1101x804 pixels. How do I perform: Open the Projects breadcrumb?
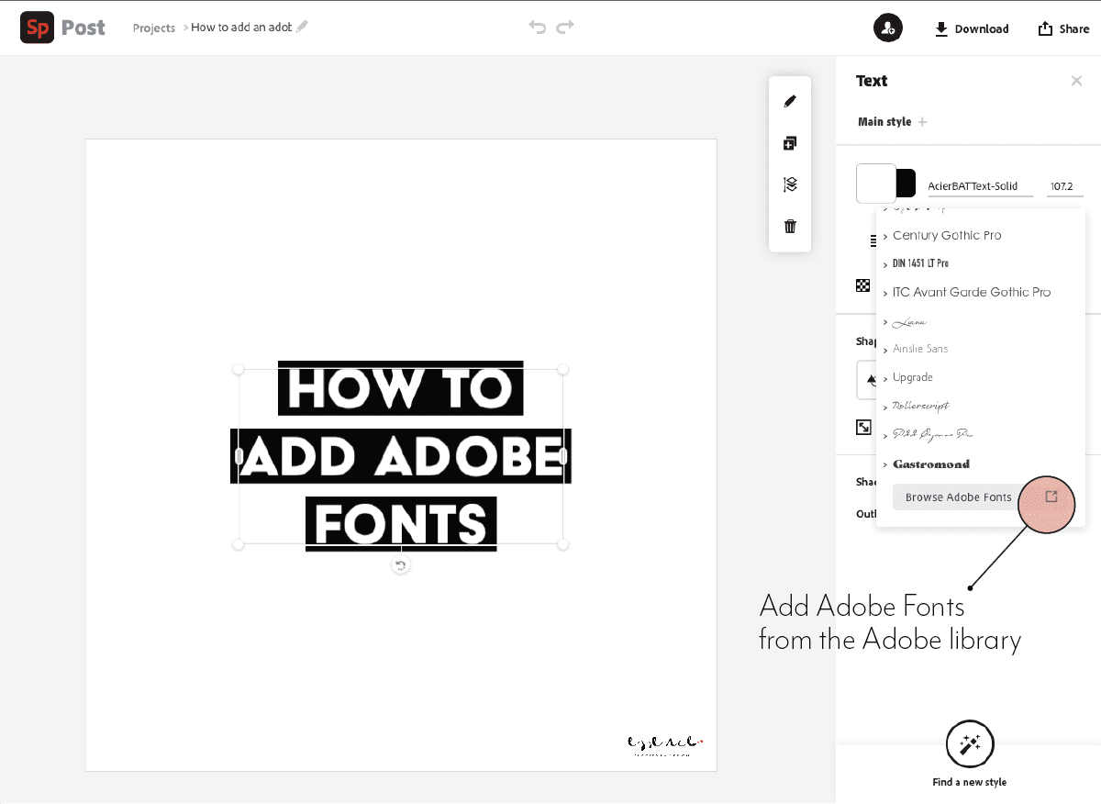click(153, 28)
